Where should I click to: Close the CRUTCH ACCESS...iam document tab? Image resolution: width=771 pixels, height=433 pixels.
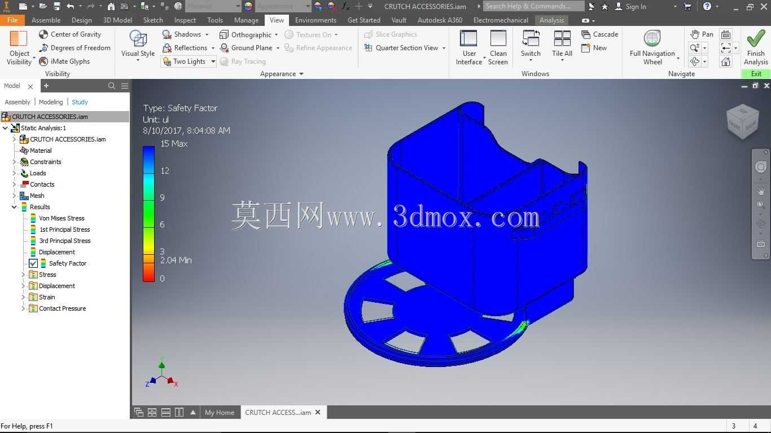318,413
